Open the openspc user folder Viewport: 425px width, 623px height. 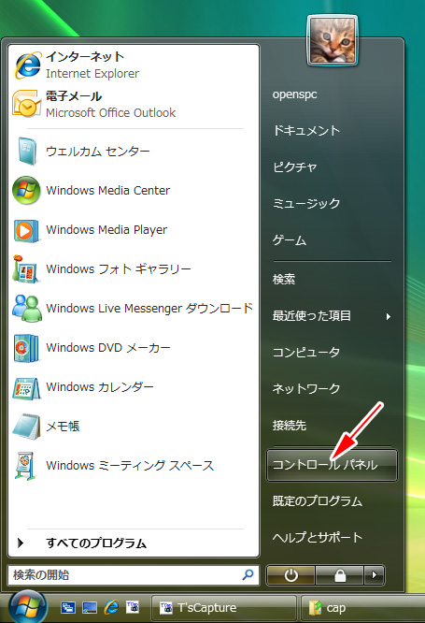(x=294, y=94)
